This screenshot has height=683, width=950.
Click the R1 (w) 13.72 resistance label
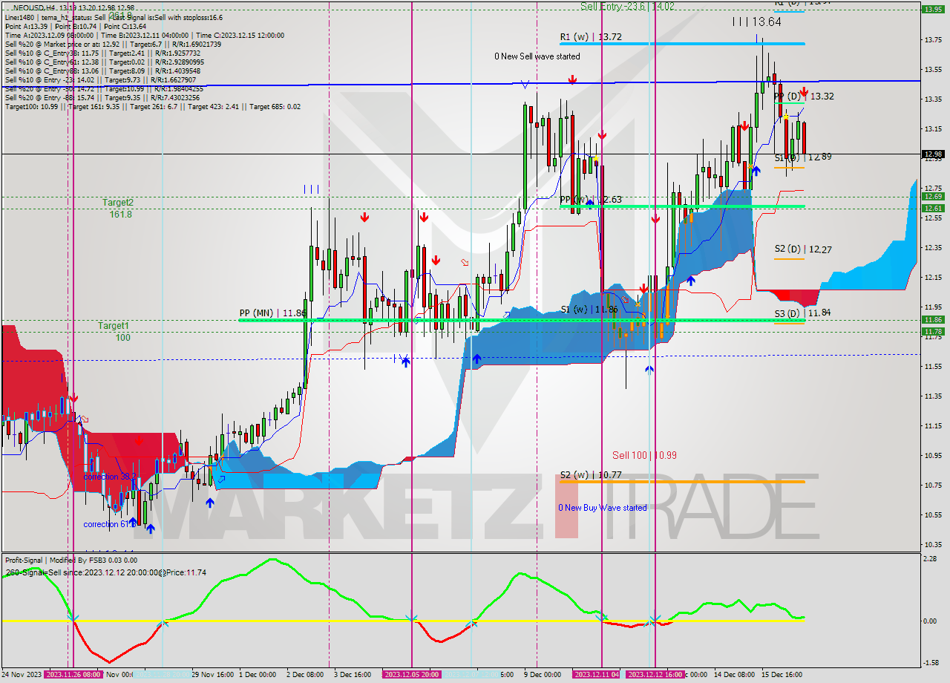coord(591,36)
